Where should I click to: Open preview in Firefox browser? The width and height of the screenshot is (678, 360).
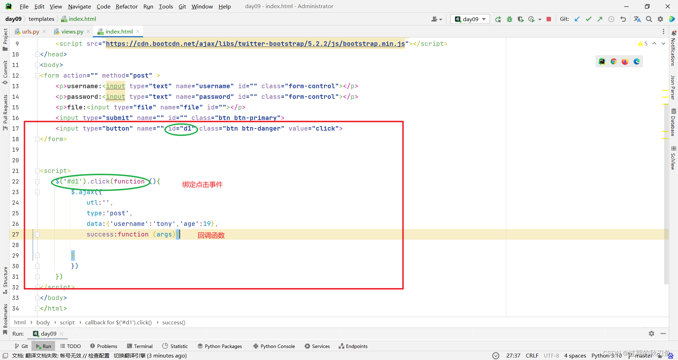pyautogui.click(x=625, y=61)
